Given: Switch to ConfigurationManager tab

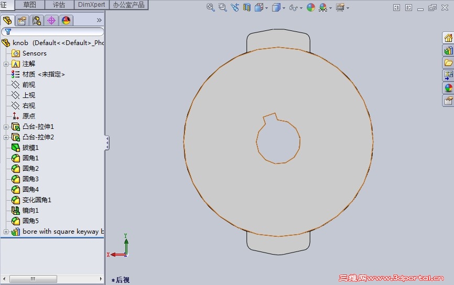Looking at the screenshot, I should pos(37,20).
